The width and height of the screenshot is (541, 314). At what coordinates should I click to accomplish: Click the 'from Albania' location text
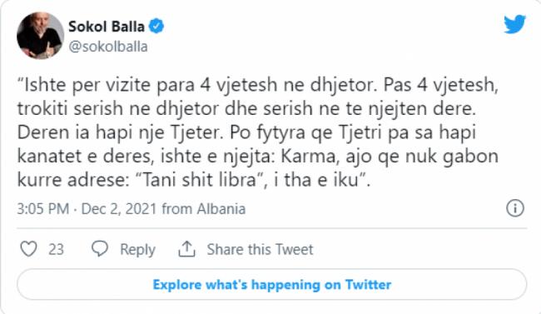coord(204,209)
